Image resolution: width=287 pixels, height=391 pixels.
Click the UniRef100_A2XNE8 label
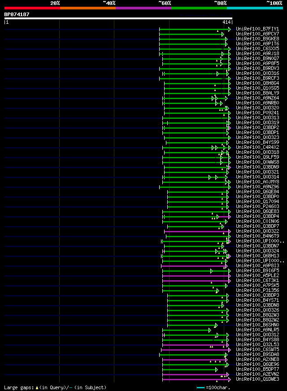pos(257,360)
